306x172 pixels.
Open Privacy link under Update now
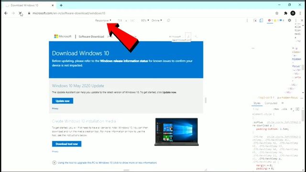(55, 108)
